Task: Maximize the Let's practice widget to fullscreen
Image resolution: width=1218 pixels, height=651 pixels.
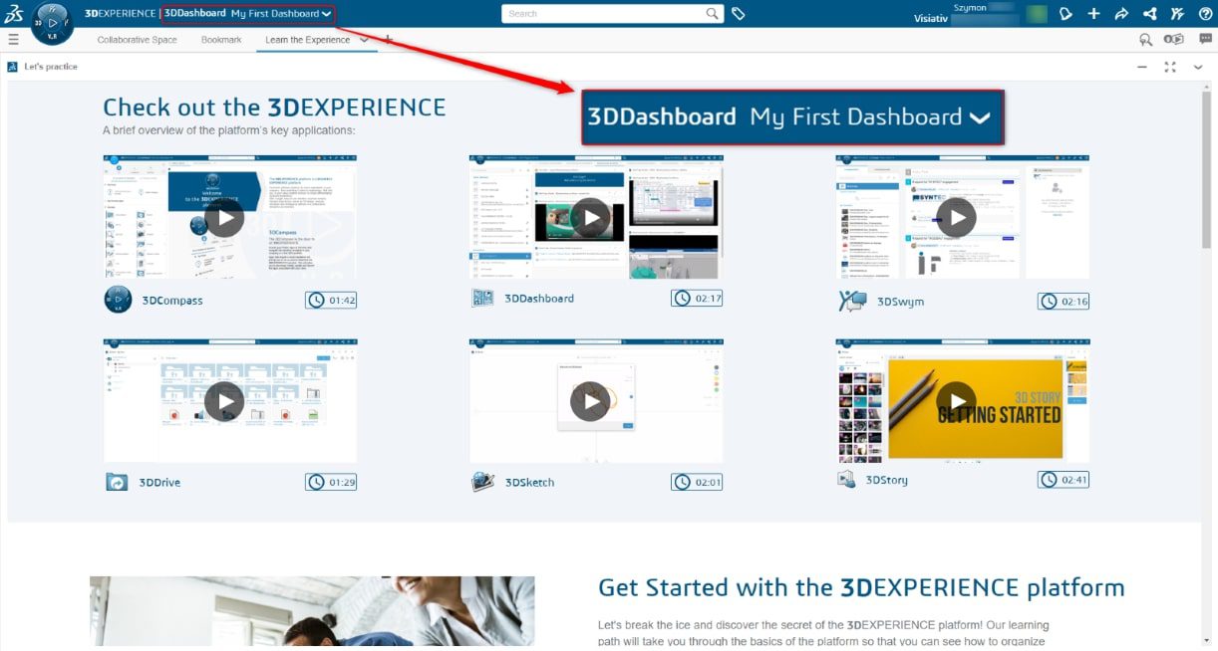Action: [x=1170, y=67]
